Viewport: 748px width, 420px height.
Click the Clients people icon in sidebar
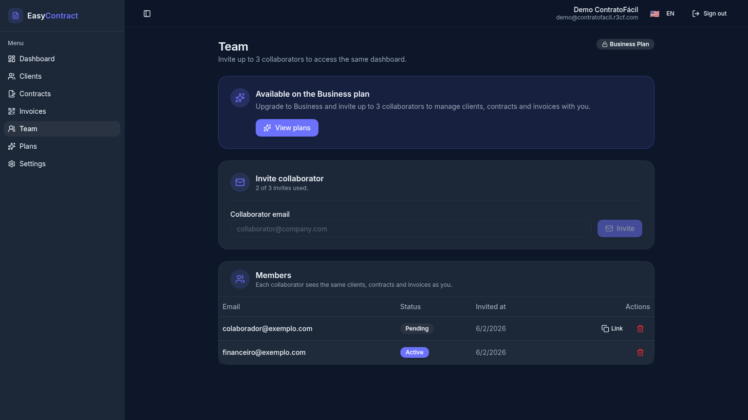point(12,76)
